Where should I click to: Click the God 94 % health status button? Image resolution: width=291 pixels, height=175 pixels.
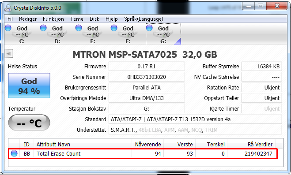point(29,86)
